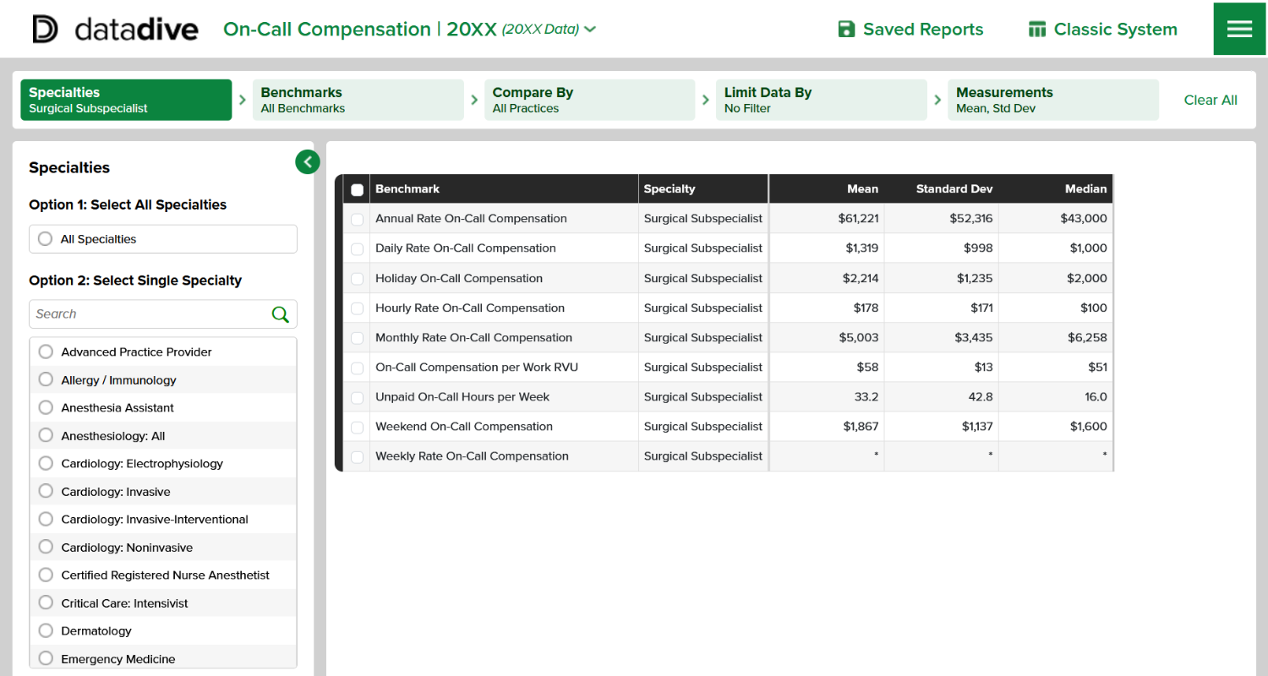
Task: Select Cardiology: Invasive specialty option
Action: point(46,492)
